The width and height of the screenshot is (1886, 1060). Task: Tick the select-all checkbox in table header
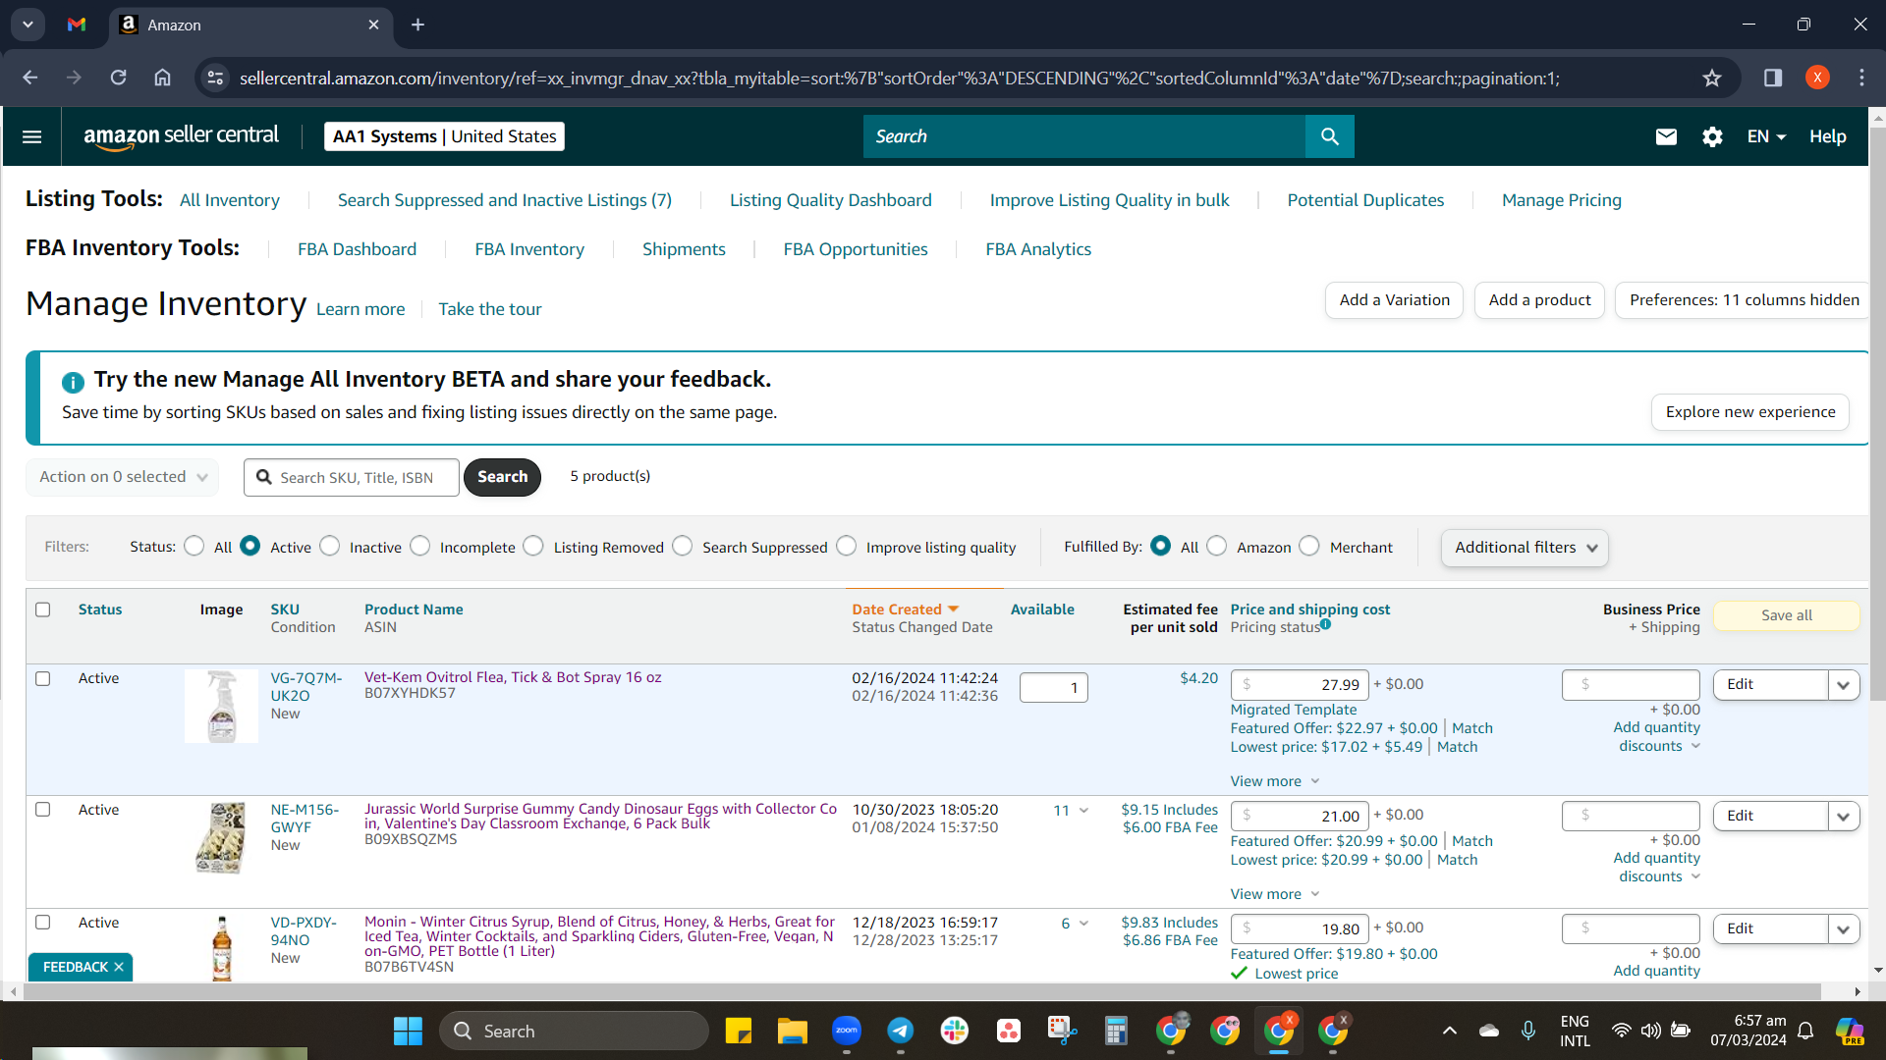coord(43,609)
